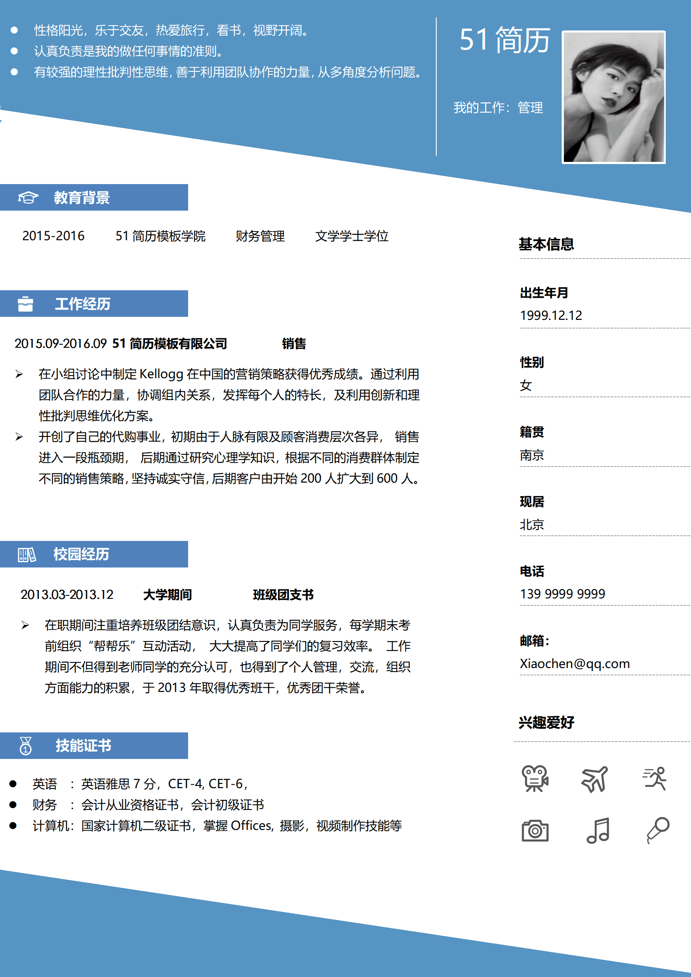Click the briefcase icon beside 工作经历
This screenshot has height=977, width=691.
point(26,304)
